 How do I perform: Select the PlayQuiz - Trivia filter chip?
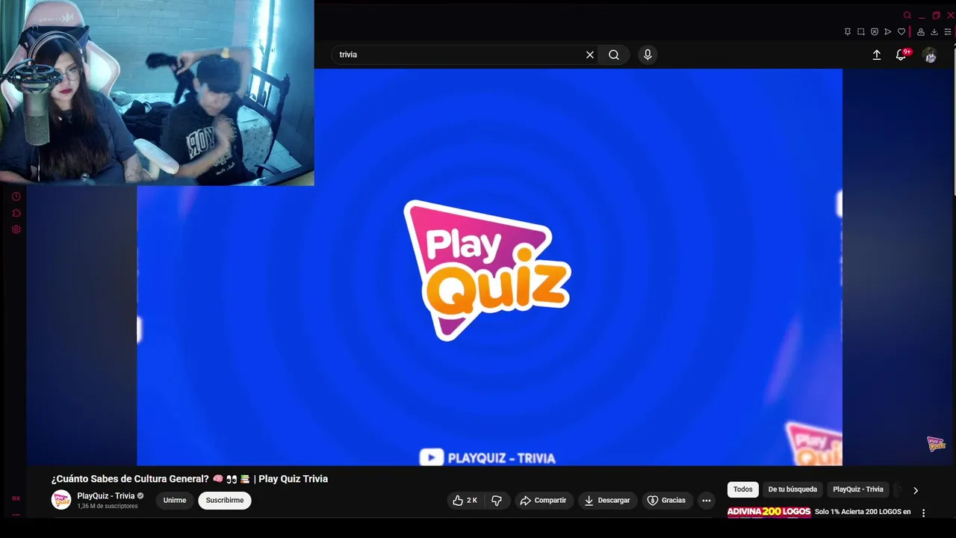[x=858, y=489]
